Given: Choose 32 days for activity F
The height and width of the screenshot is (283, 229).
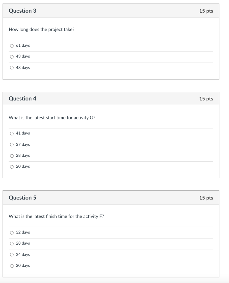Looking at the screenshot, I should point(12,232).
